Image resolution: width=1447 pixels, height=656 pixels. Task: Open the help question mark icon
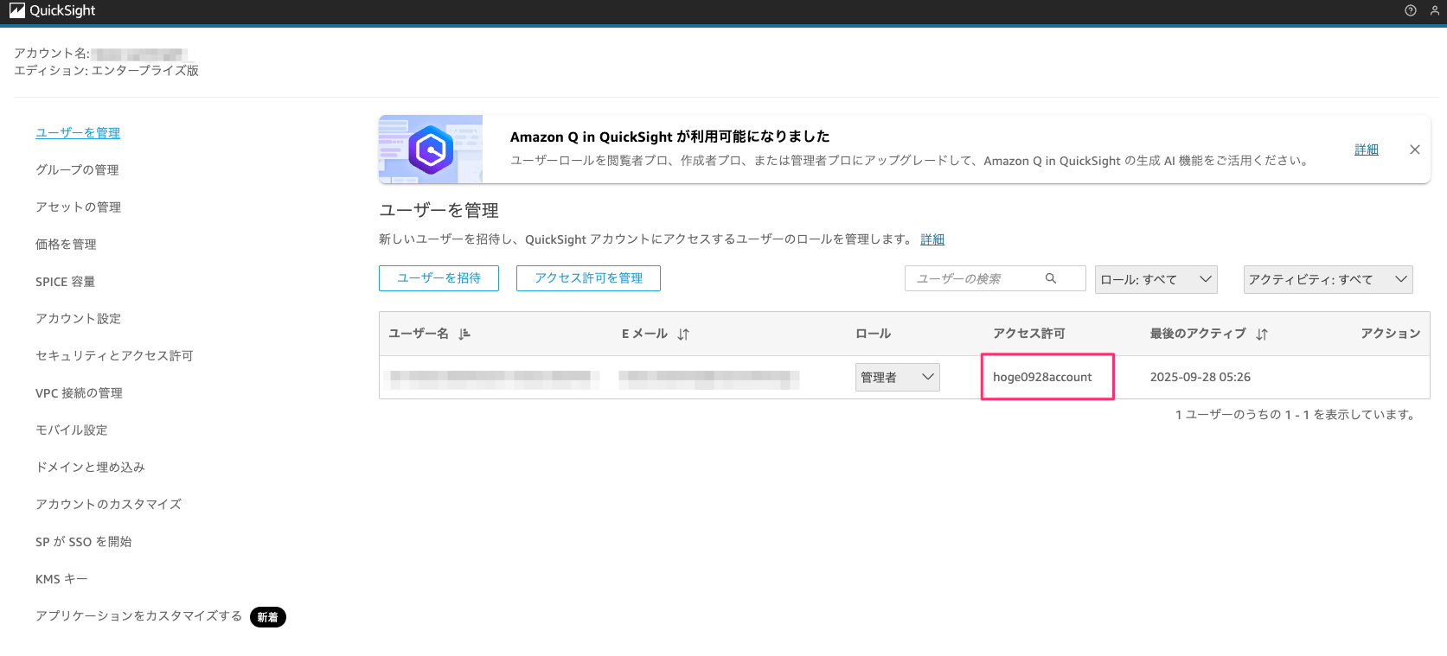[x=1411, y=10]
